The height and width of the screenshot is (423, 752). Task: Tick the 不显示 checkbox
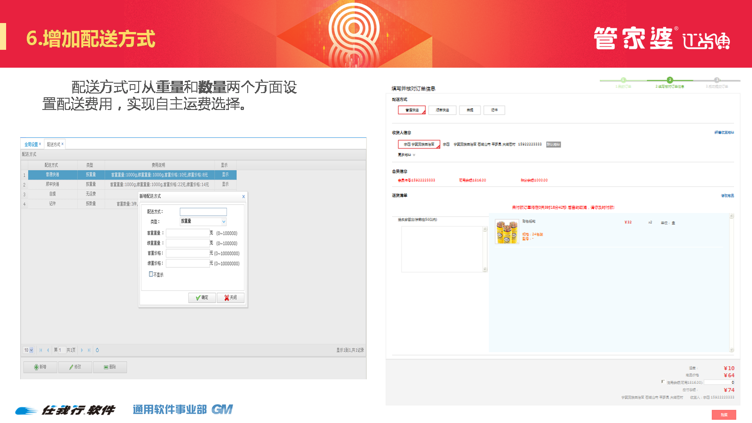(x=151, y=274)
